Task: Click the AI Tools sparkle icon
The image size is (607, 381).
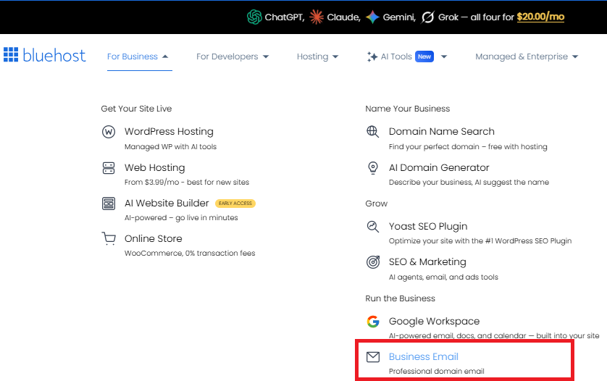Action: 372,56
